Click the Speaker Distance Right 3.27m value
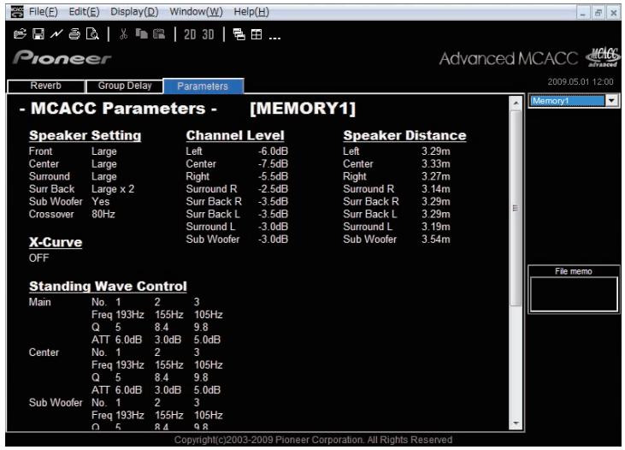 (436, 176)
